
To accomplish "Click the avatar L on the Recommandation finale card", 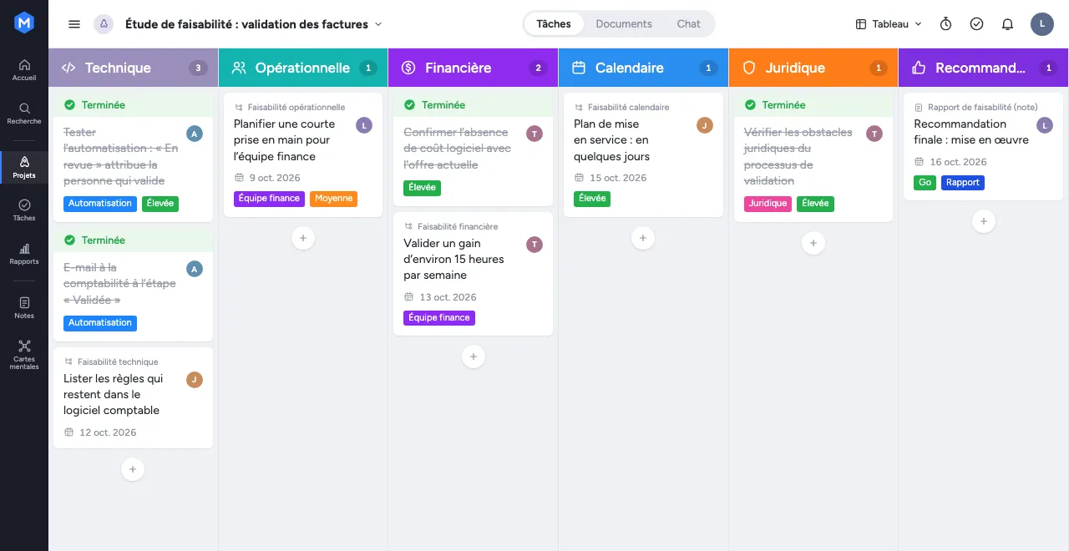I will [x=1045, y=125].
